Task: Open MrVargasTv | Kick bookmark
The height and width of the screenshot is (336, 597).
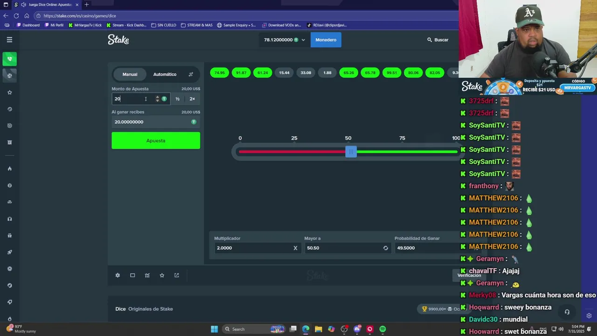Action: (85, 25)
